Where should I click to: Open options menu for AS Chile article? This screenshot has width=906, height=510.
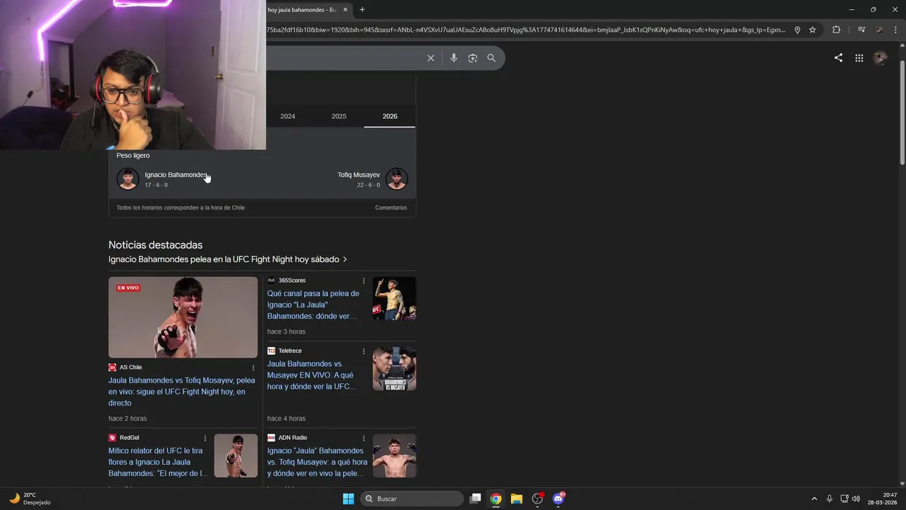(x=253, y=368)
